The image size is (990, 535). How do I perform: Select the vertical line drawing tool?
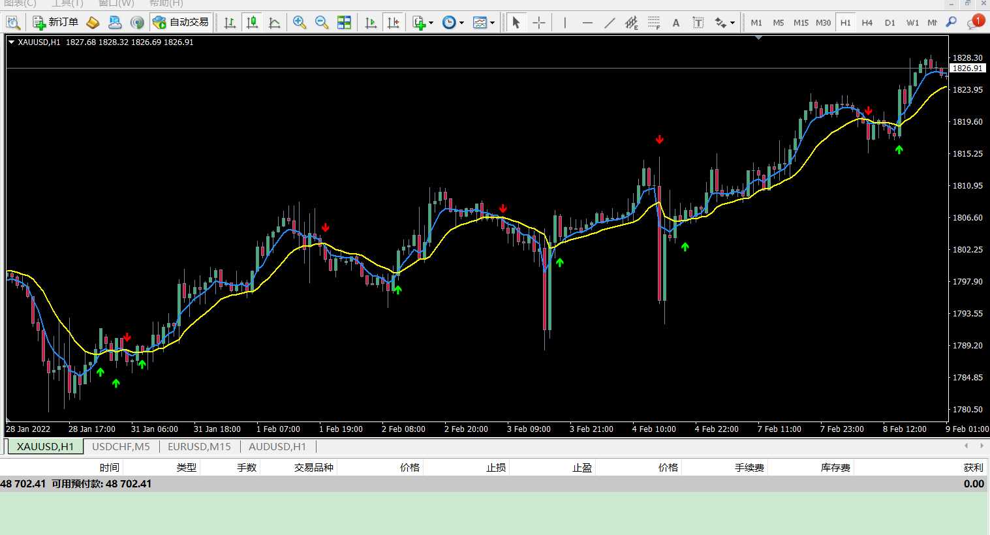click(x=565, y=23)
